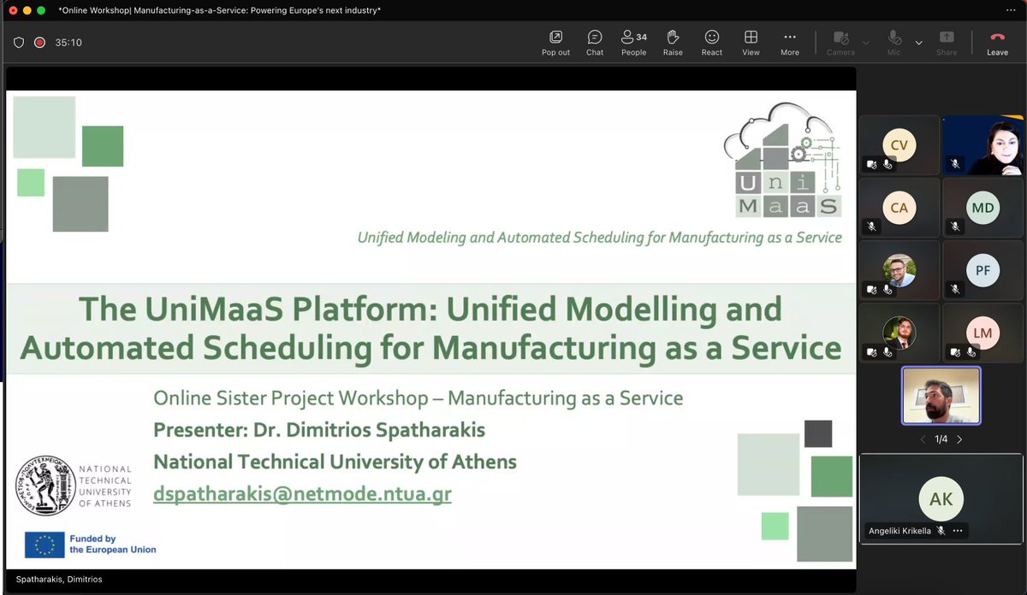Click the slide title about UniMaaS Platform
The height and width of the screenshot is (595, 1027).
(x=430, y=328)
